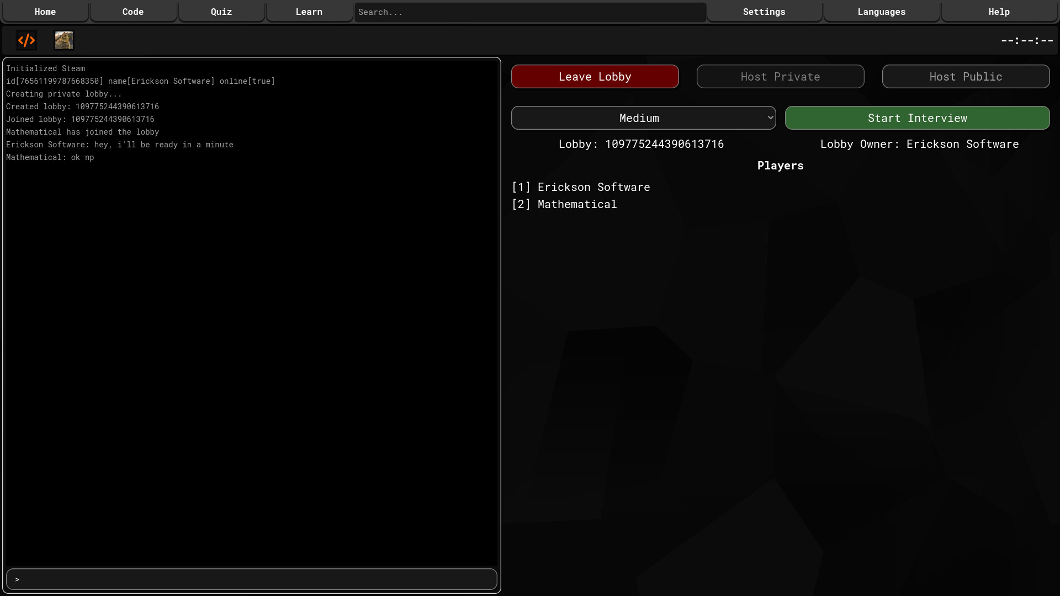1060x596 pixels.
Task: Click Leave Lobby
Action: (595, 76)
